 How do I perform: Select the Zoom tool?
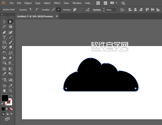[x=11, y=91]
